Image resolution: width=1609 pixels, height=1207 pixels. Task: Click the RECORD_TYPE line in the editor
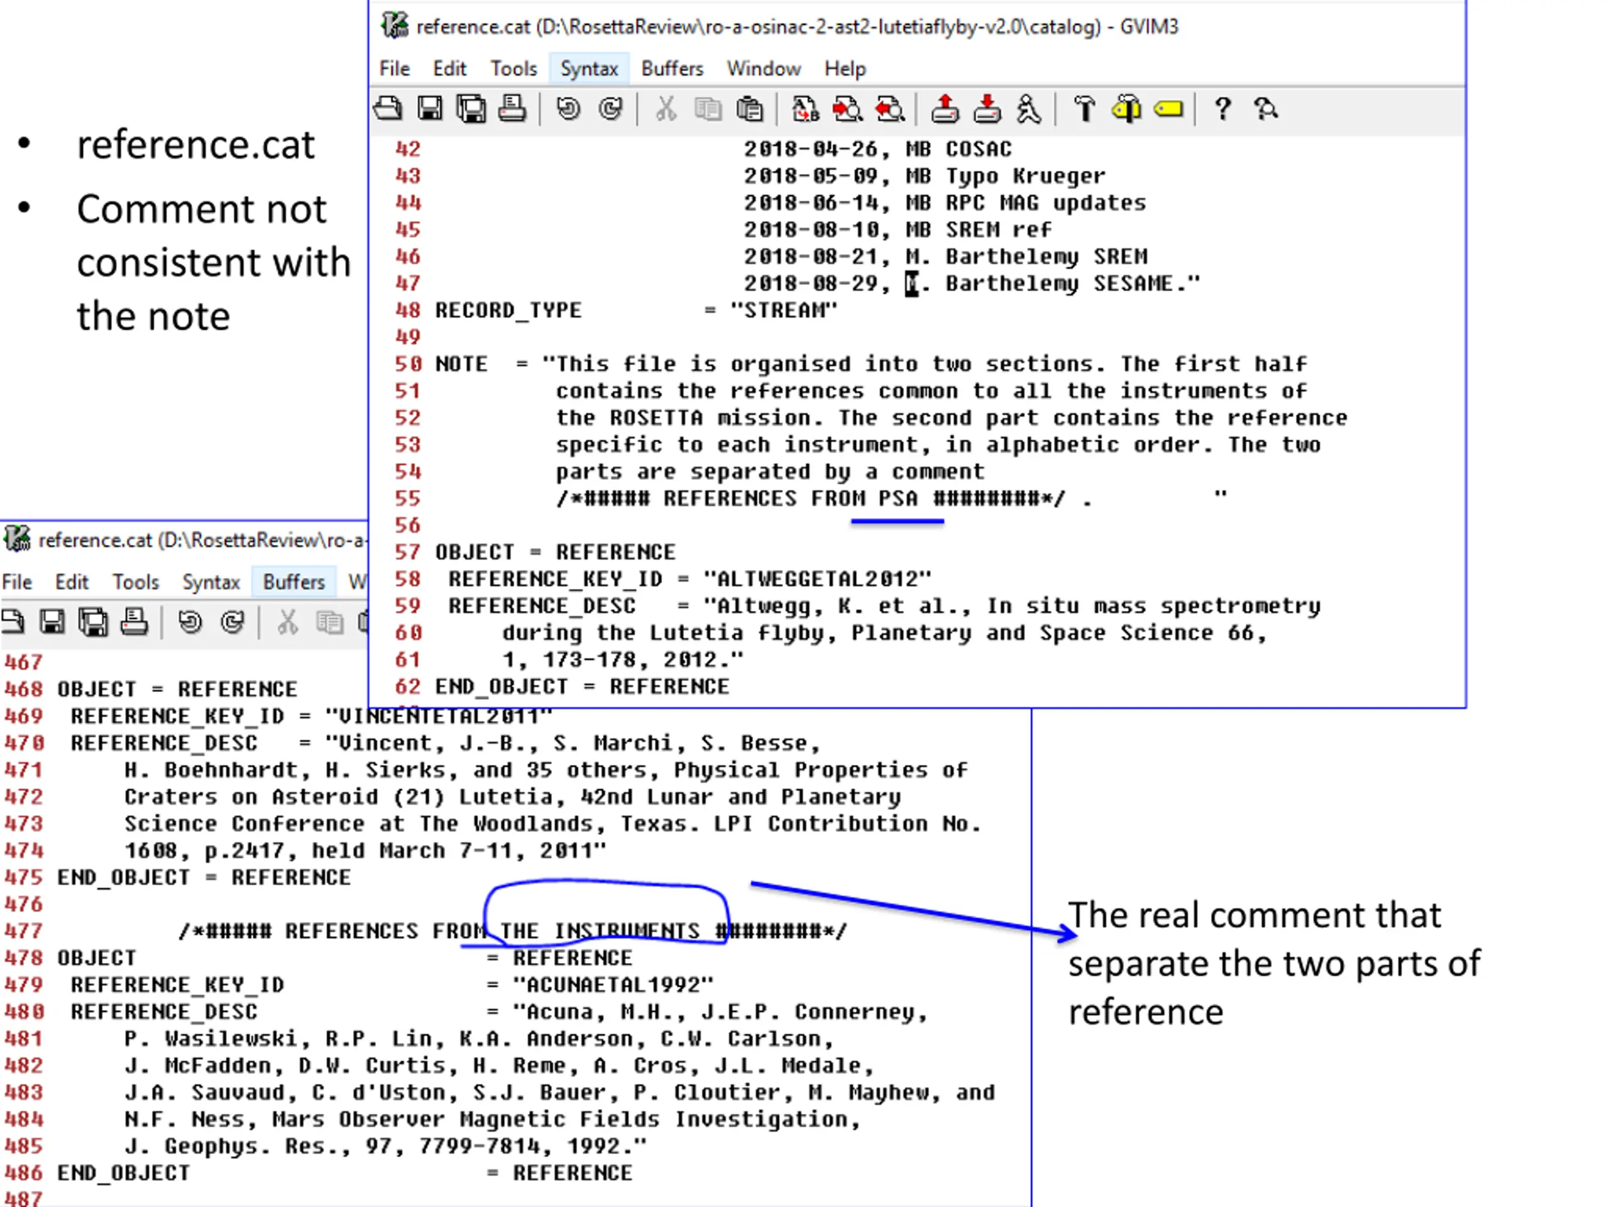637,311
